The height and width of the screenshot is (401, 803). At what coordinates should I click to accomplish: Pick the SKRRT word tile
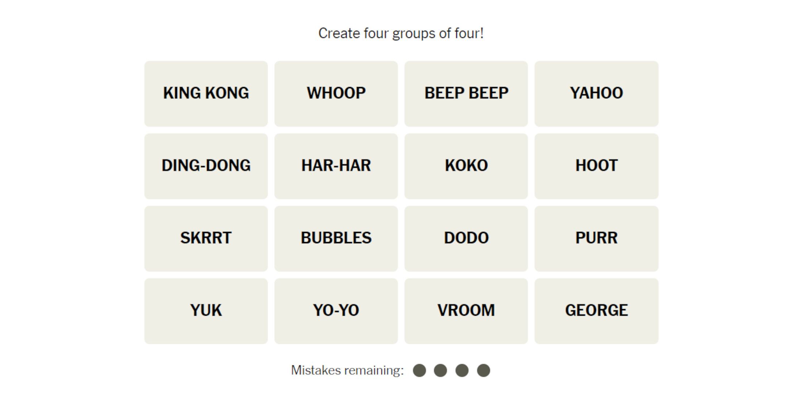pyautogui.click(x=206, y=238)
